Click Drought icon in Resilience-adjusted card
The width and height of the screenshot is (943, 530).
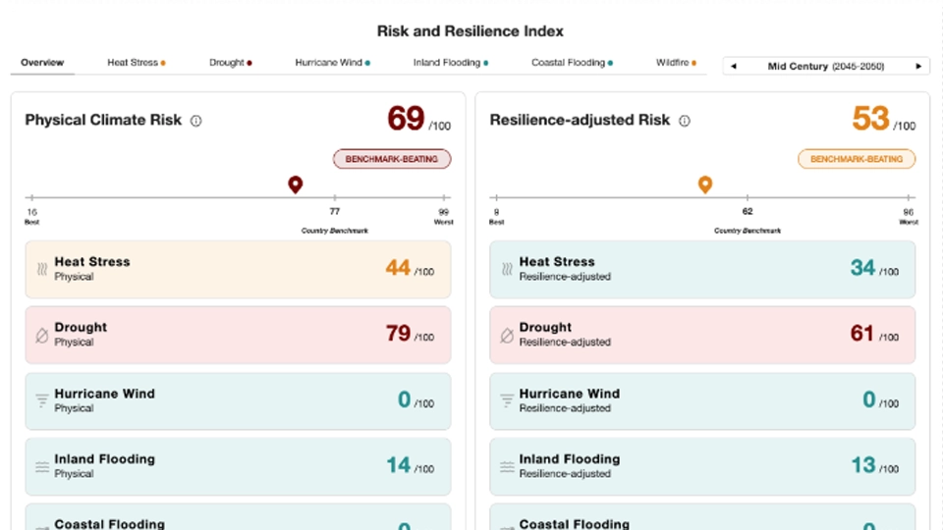(507, 336)
